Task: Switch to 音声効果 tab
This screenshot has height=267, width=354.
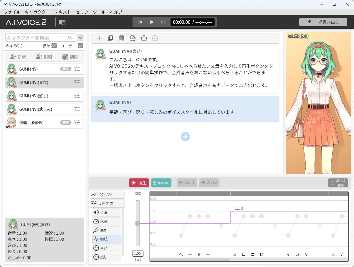Action: coord(107,203)
